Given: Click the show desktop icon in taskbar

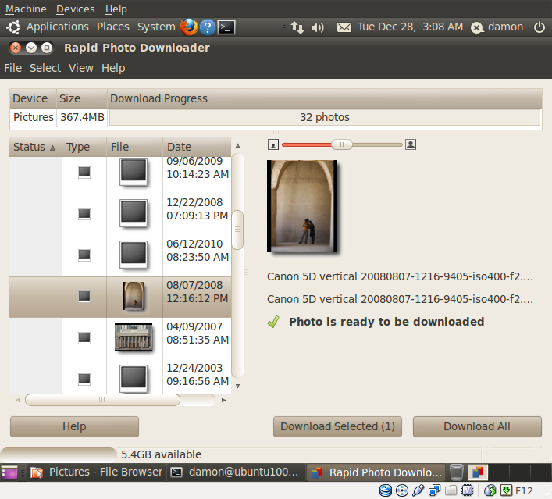Looking at the screenshot, I should [9, 472].
